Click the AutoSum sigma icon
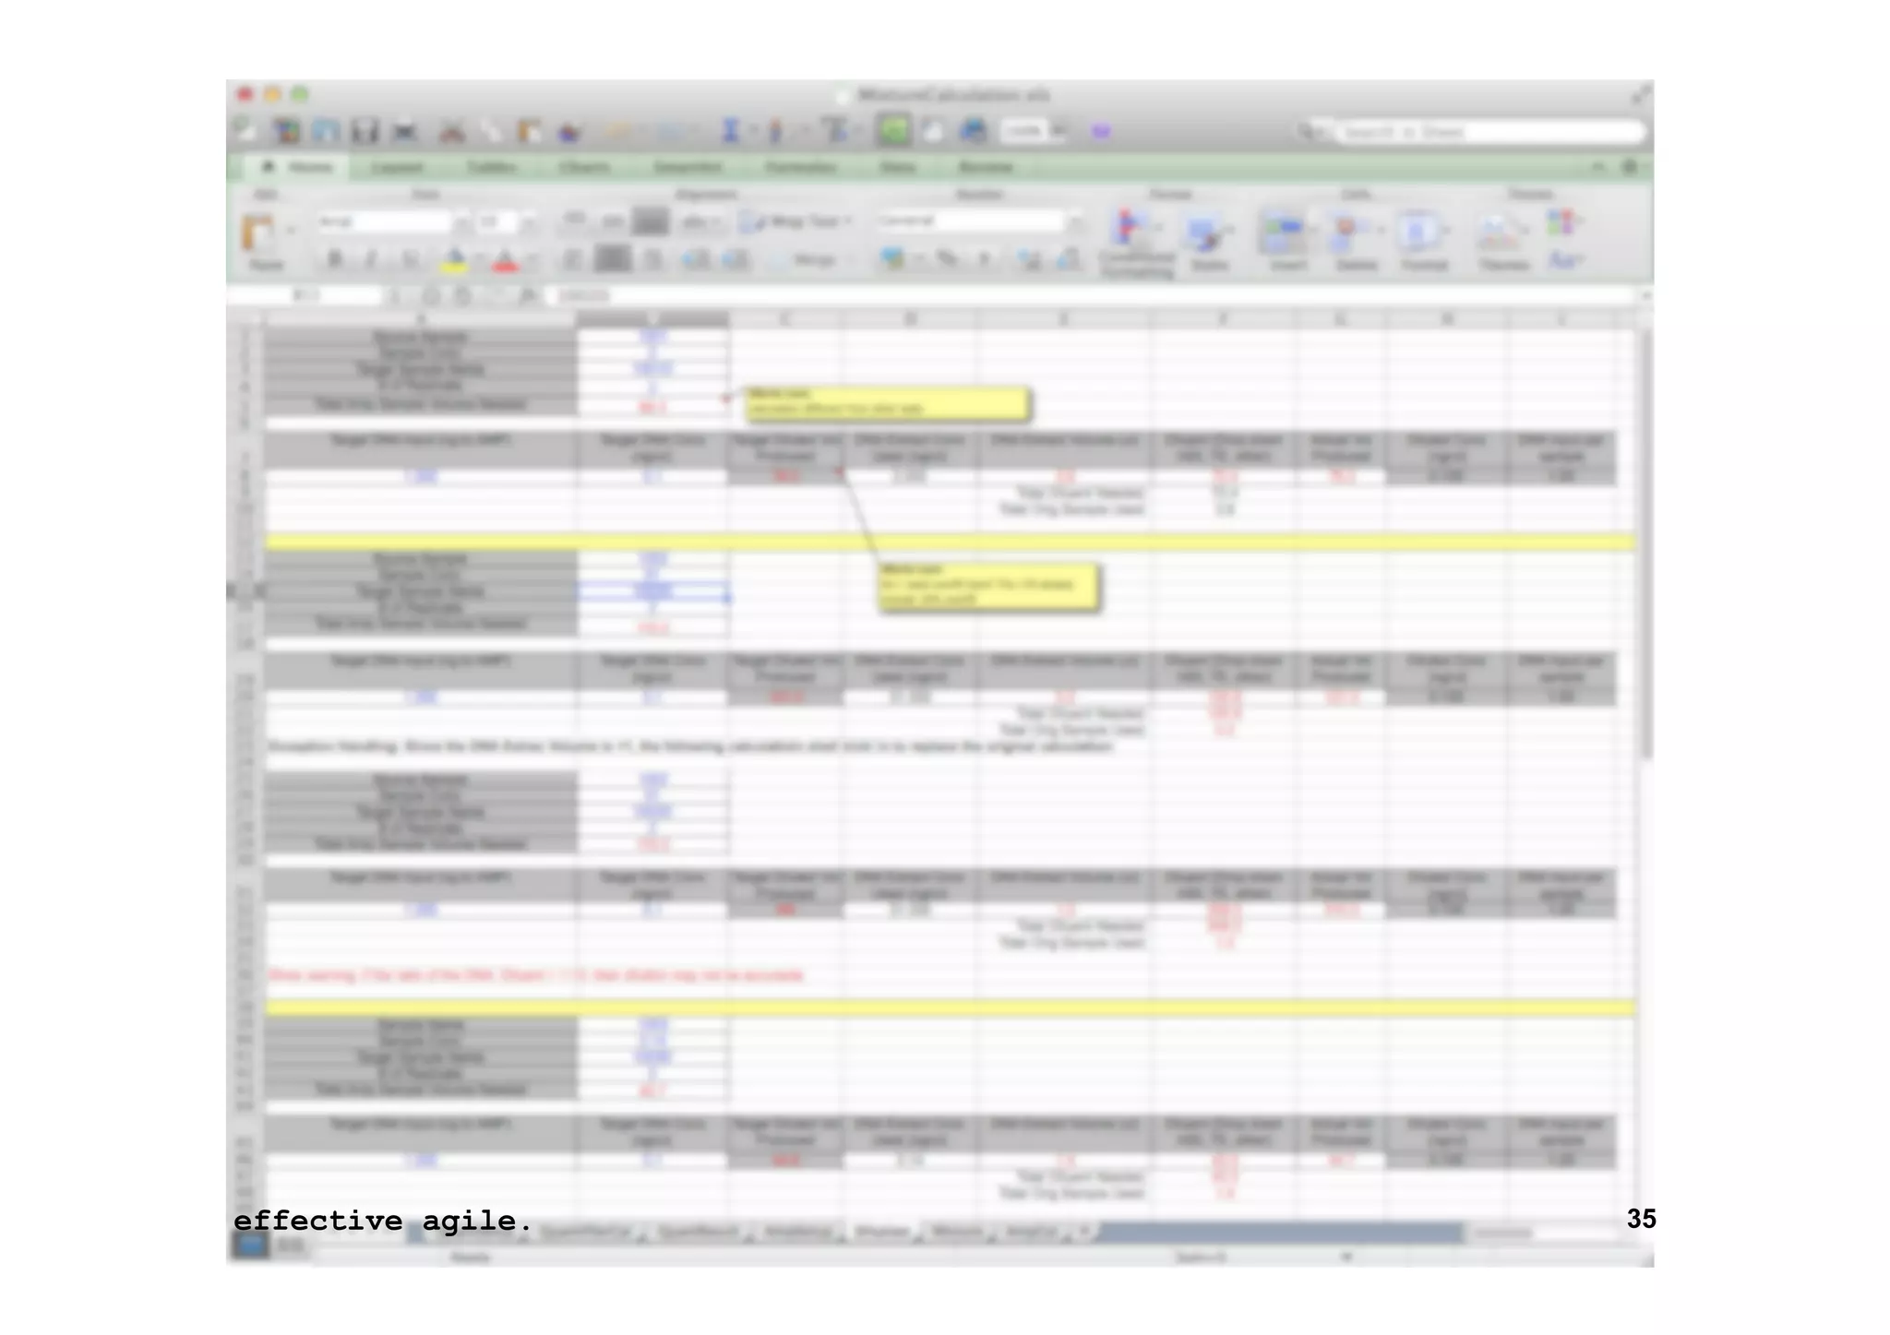 coord(730,131)
